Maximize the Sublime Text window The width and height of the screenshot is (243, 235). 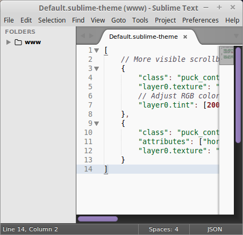[x=219, y=8]
